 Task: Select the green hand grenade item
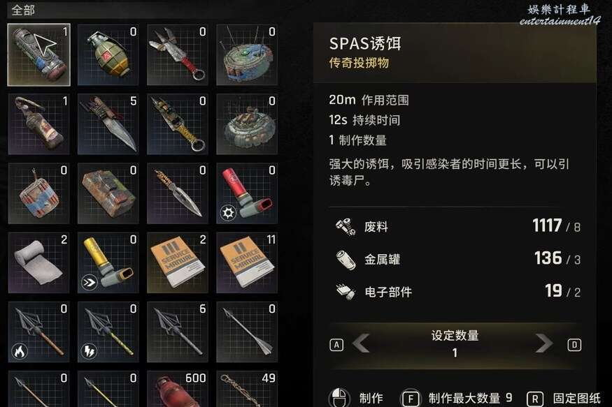tap(108, 55)
